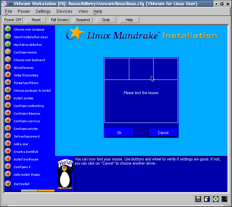Click the red star beside Set root password
This screenshot has width=232, height=207.
pos(8,136)
